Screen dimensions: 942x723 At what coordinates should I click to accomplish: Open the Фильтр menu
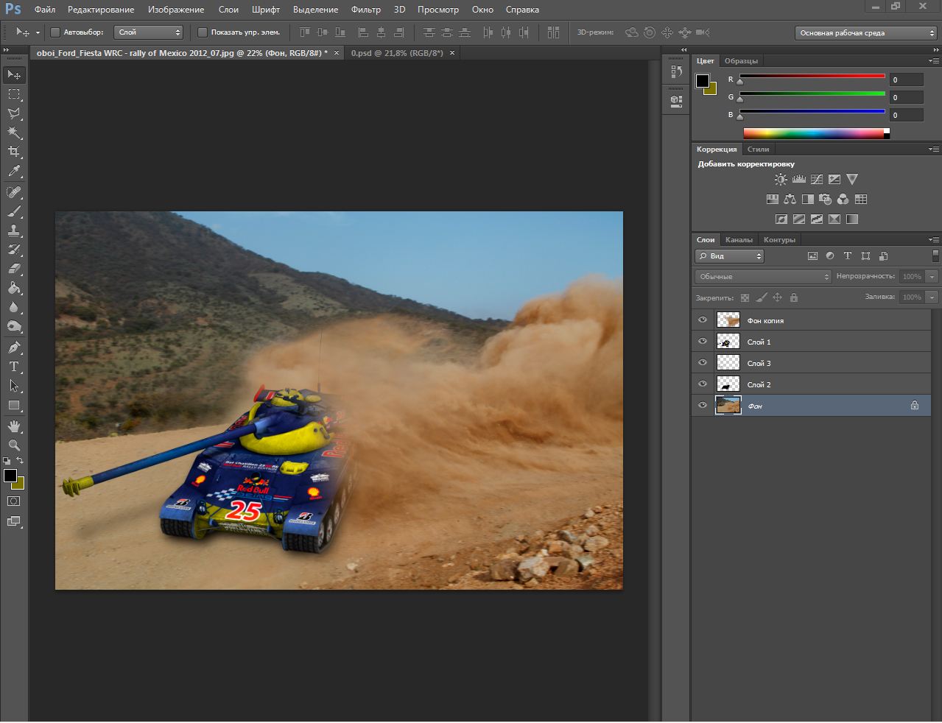(365, 10)
